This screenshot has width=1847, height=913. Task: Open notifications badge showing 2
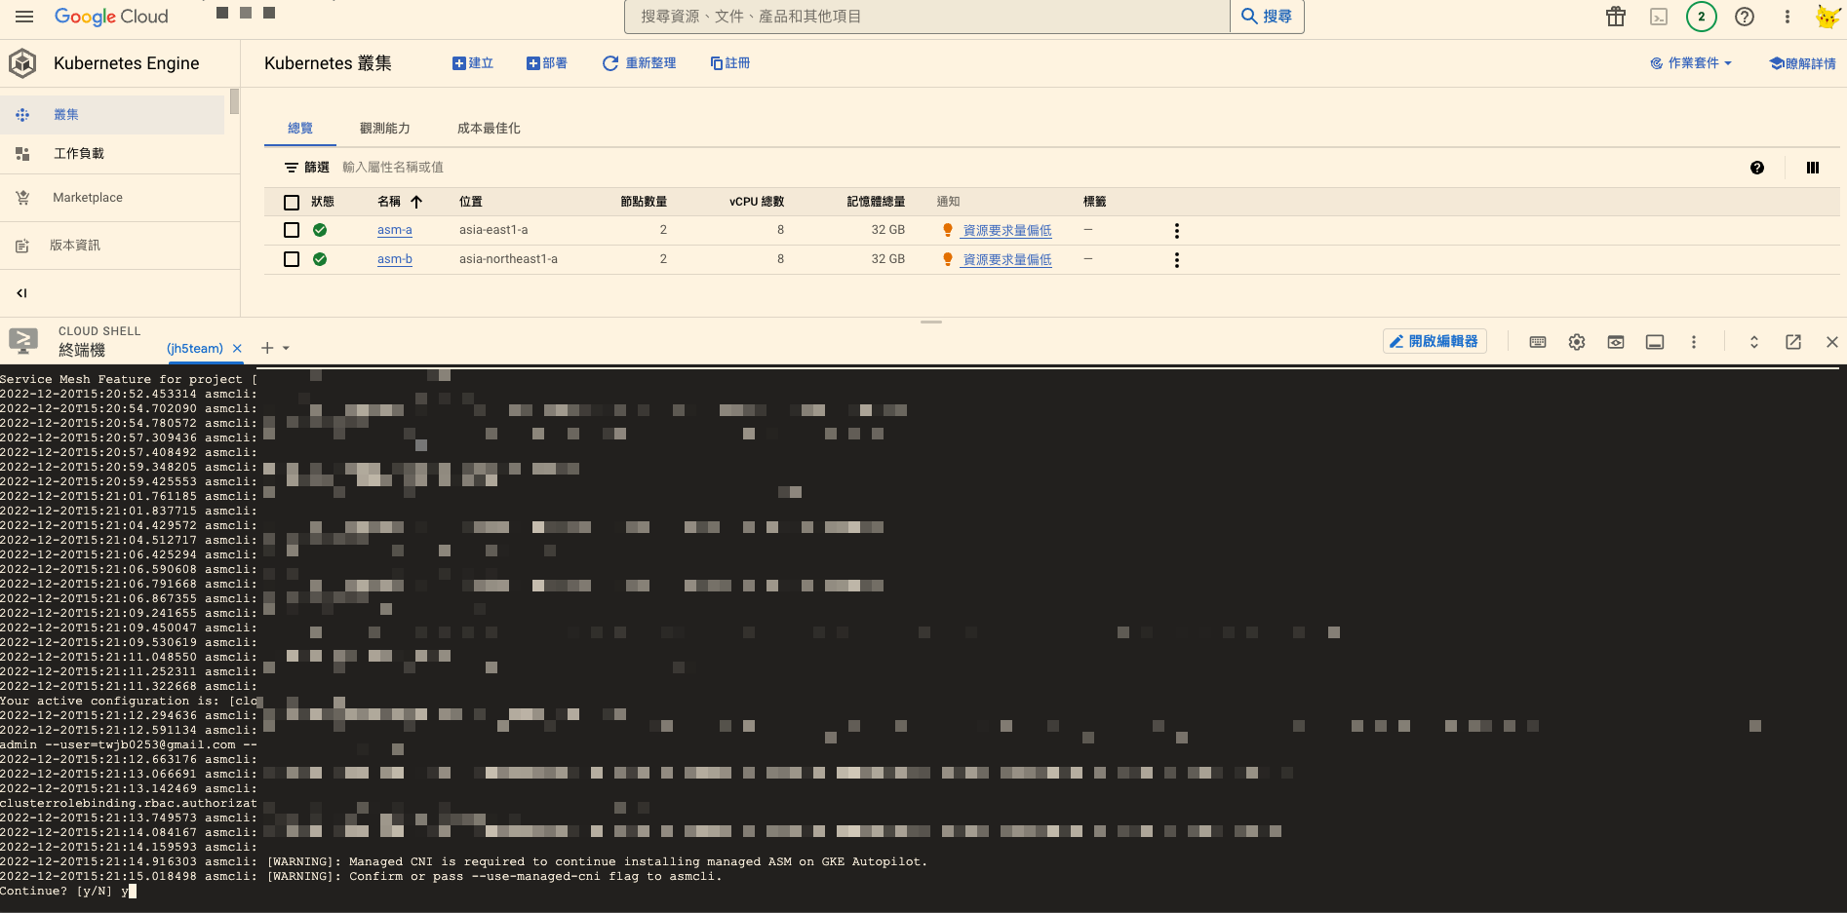click(1702, 17)
